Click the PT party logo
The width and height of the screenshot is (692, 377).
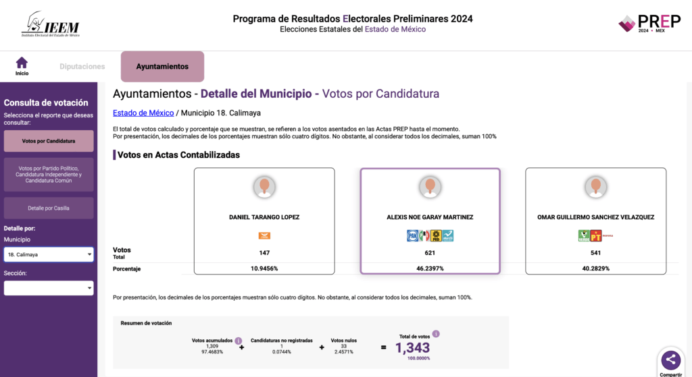pyautogui.click(x=596, y=235)
